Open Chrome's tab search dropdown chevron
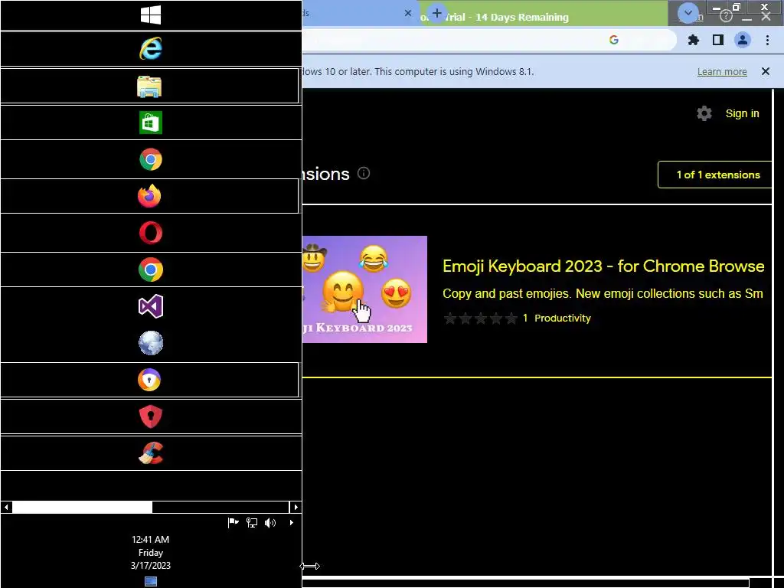Viewport: 784px width, 588px height. [x=688, y=13]
